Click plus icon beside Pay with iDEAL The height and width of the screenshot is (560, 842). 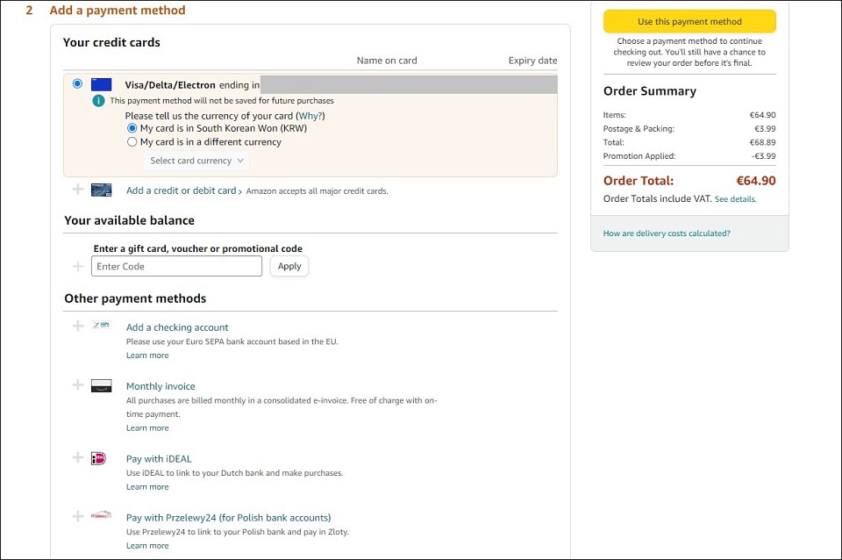(x=78, y=457)
